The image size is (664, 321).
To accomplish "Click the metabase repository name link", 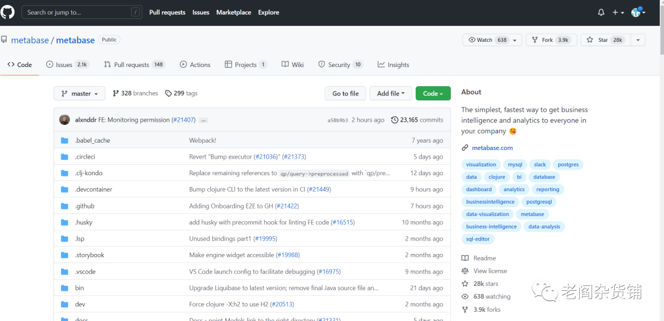I will click(76, 40).
